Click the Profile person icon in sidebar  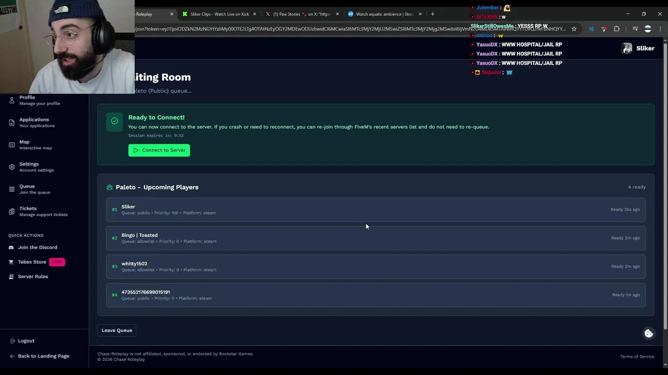pos(11,100)
